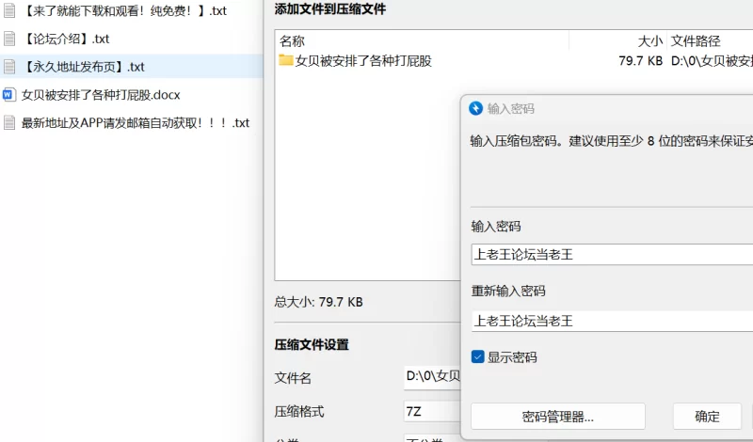The width and height of the screenshot is (753, 442).
Task: Select file 【来了就能下载和观看！纯免费！】.txt
Action: click(125, 11)
